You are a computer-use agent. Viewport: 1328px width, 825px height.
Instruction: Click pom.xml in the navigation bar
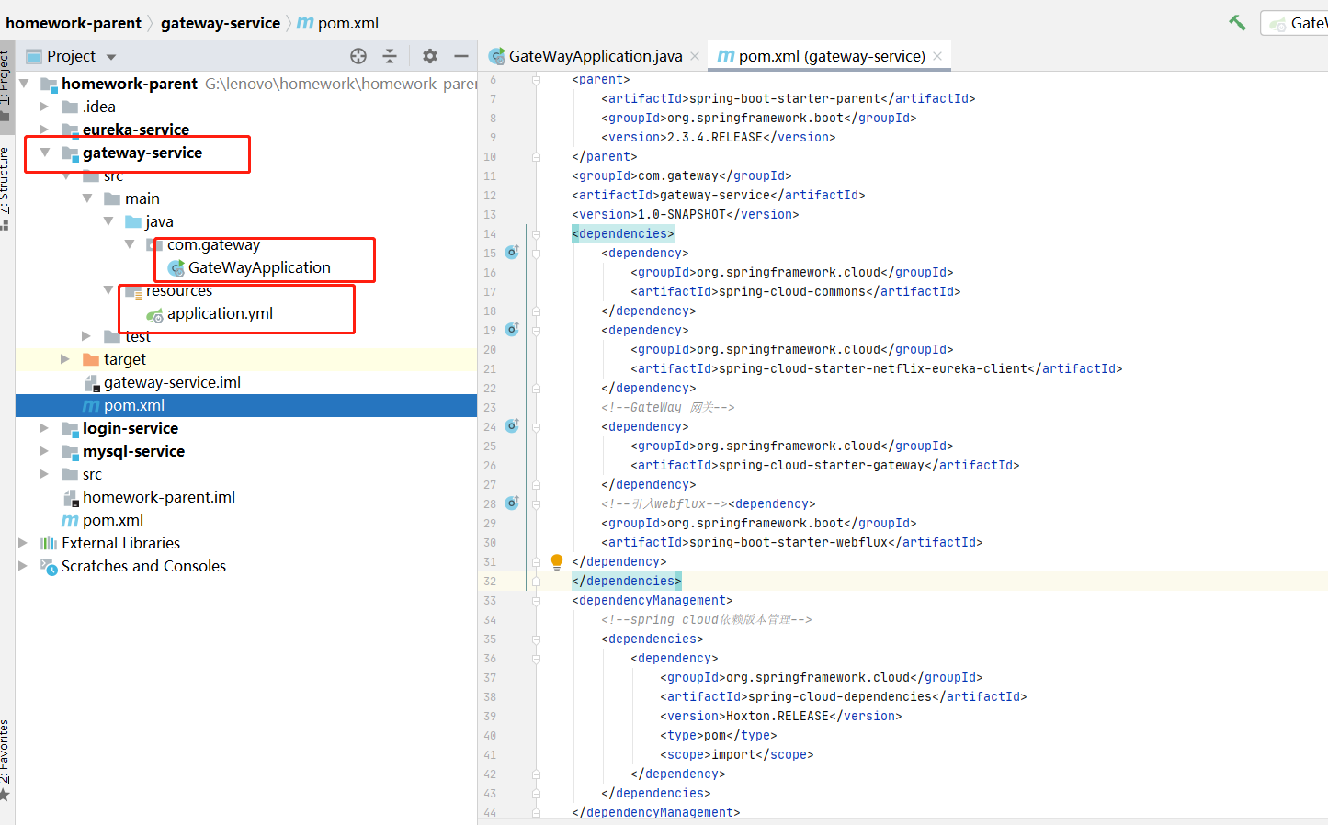338,23
